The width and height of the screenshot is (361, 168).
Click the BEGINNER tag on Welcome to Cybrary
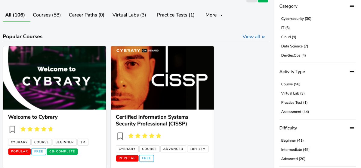click(65, 142)
